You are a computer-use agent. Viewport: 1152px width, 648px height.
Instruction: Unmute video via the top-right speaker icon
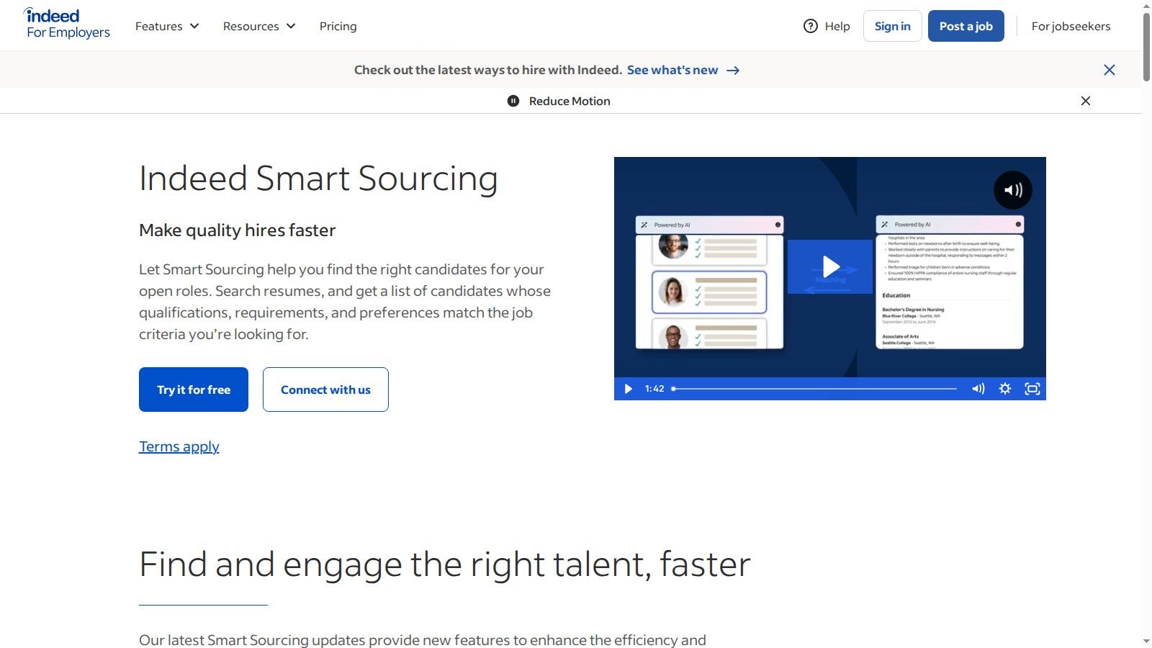point(1013,189)
